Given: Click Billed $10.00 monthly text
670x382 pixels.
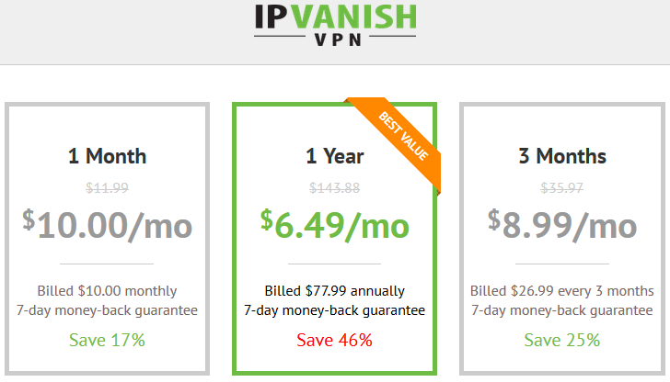Looking at the screenshot, I should click(108, 291).
